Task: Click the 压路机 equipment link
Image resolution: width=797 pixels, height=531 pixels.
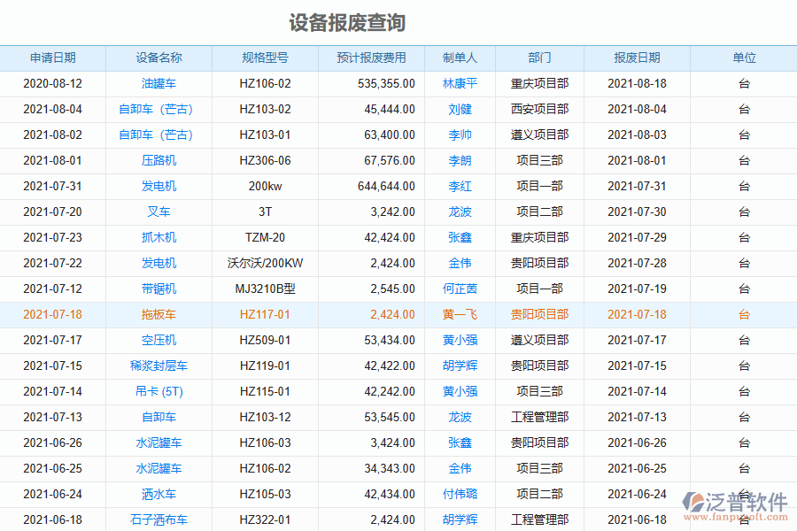Action: click(x=157, y=160)
